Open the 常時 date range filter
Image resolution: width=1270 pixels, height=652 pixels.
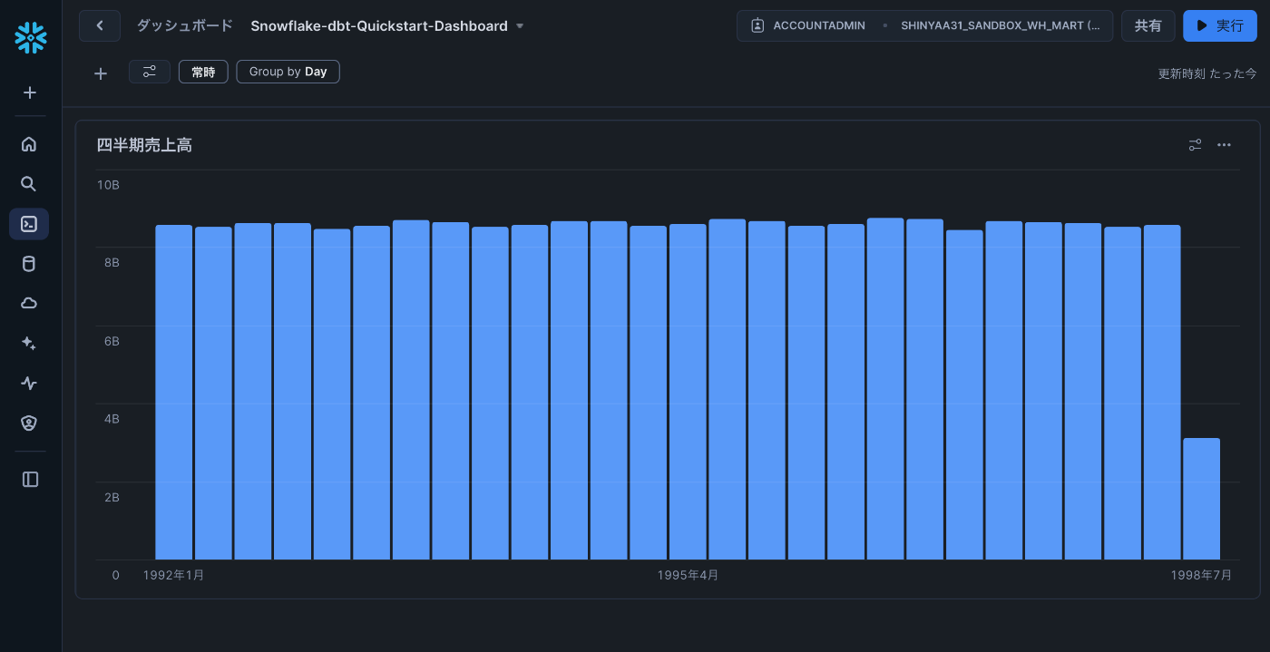pos(203,72)
